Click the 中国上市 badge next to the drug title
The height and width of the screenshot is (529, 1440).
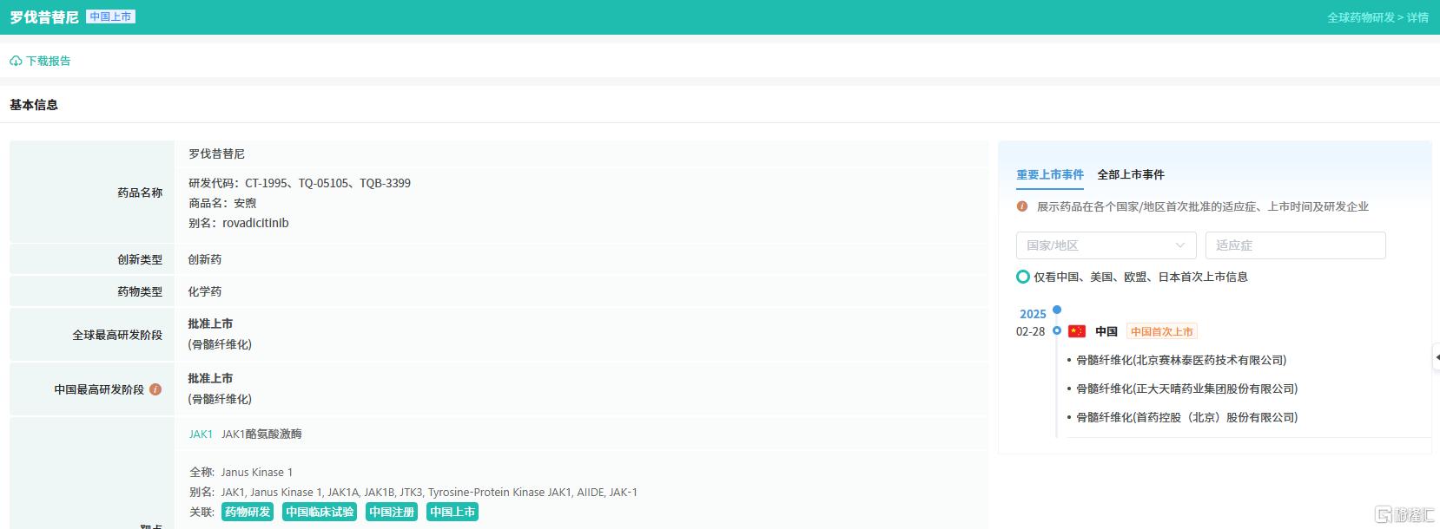point(110,16)
